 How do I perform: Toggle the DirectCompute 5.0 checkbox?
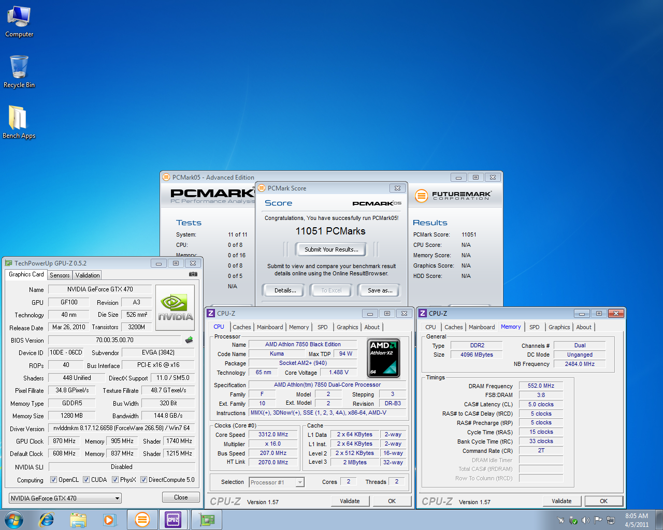pyautogui.click(x=143, y=480)
